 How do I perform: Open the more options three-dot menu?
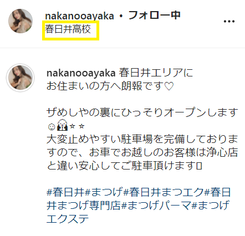click(x=229, y=22)
